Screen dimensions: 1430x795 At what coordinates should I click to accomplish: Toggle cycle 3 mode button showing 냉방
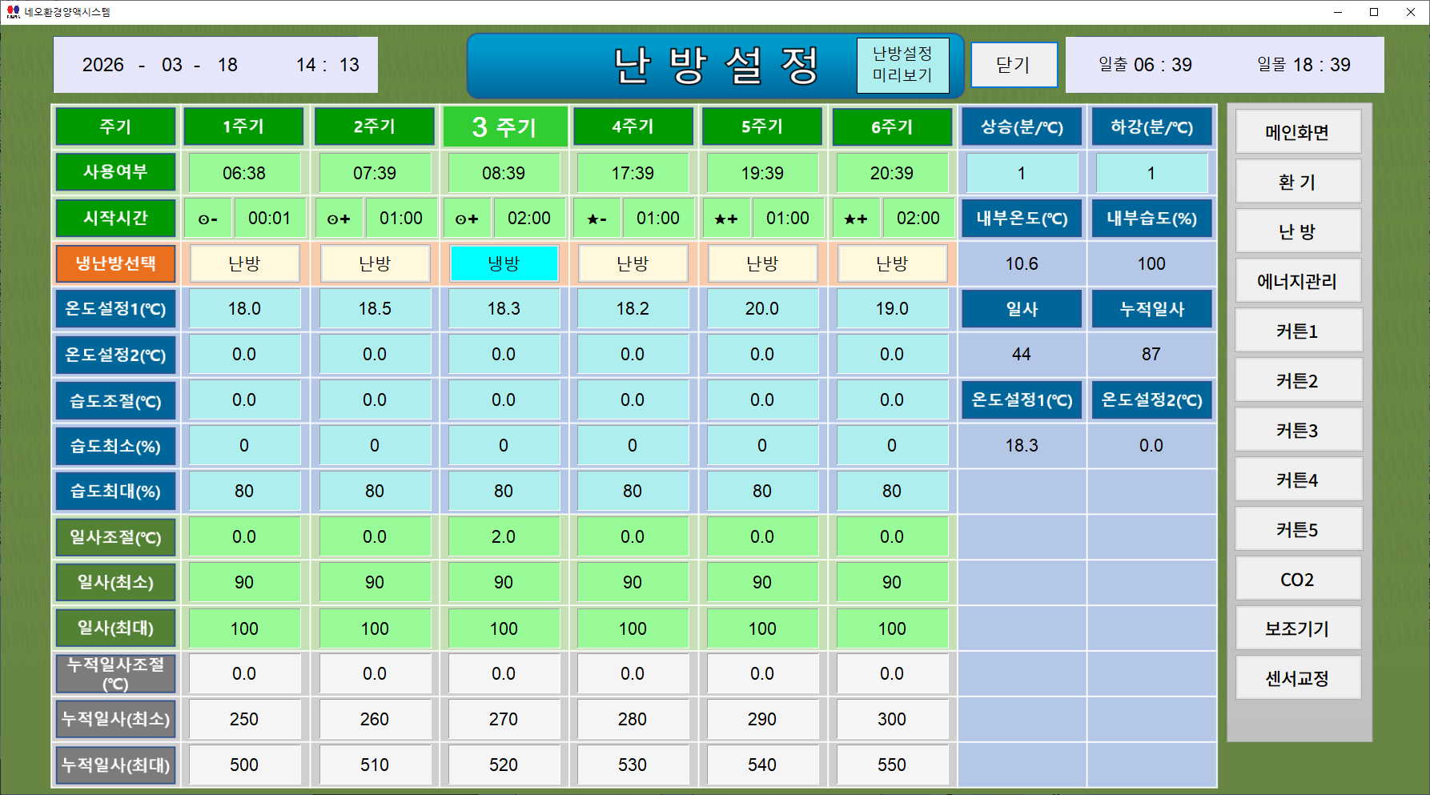pos(504,263)
